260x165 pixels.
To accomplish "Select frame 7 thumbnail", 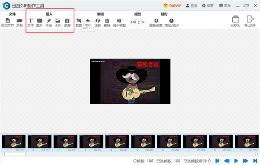I will 195,141.
